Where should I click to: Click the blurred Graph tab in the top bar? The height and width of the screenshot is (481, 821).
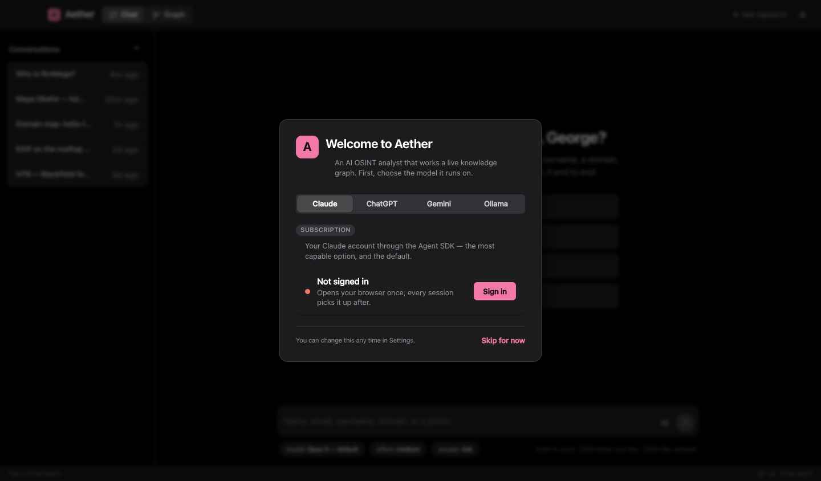(169, 14)
